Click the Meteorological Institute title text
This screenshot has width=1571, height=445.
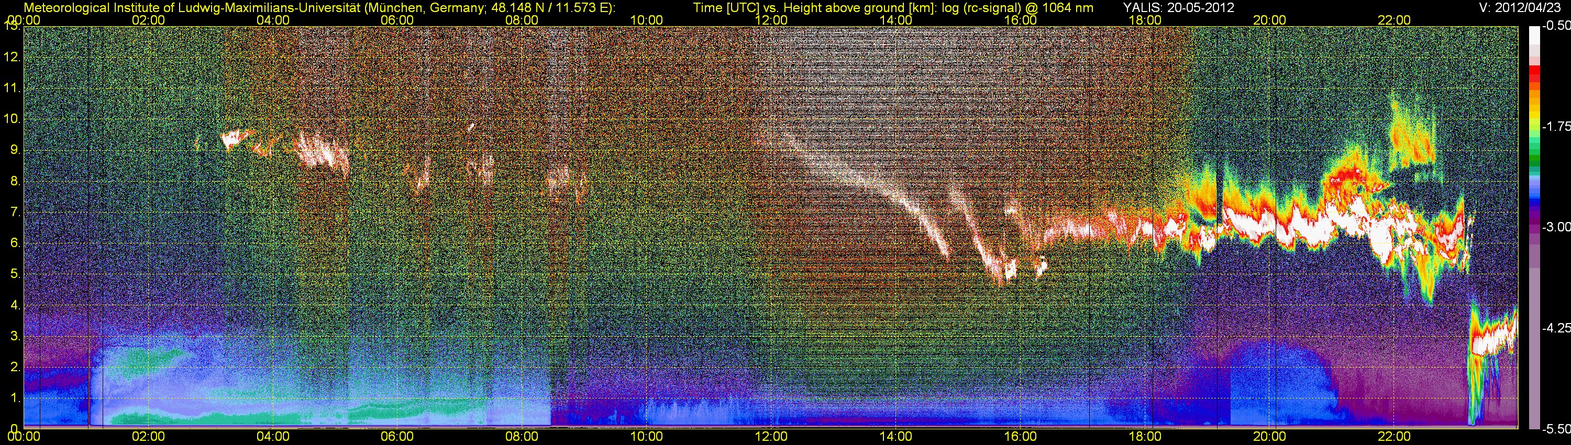point(319,8)
